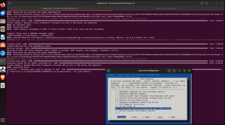Open the Brave browser dock icon
The image size is (225, 125).
click(x=3, y=77)
